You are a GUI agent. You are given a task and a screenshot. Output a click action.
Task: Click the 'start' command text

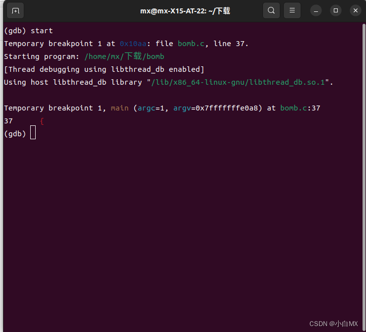pyautogui.click(x=42, y=31)
